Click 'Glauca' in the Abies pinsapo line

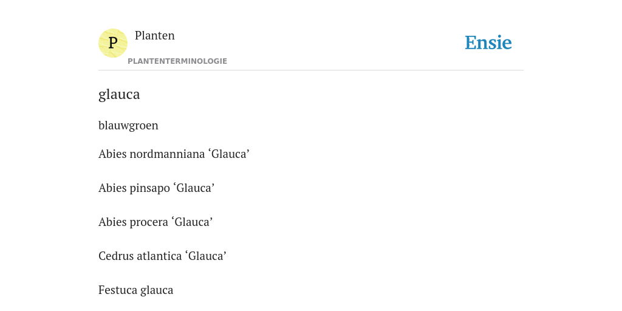194,188
